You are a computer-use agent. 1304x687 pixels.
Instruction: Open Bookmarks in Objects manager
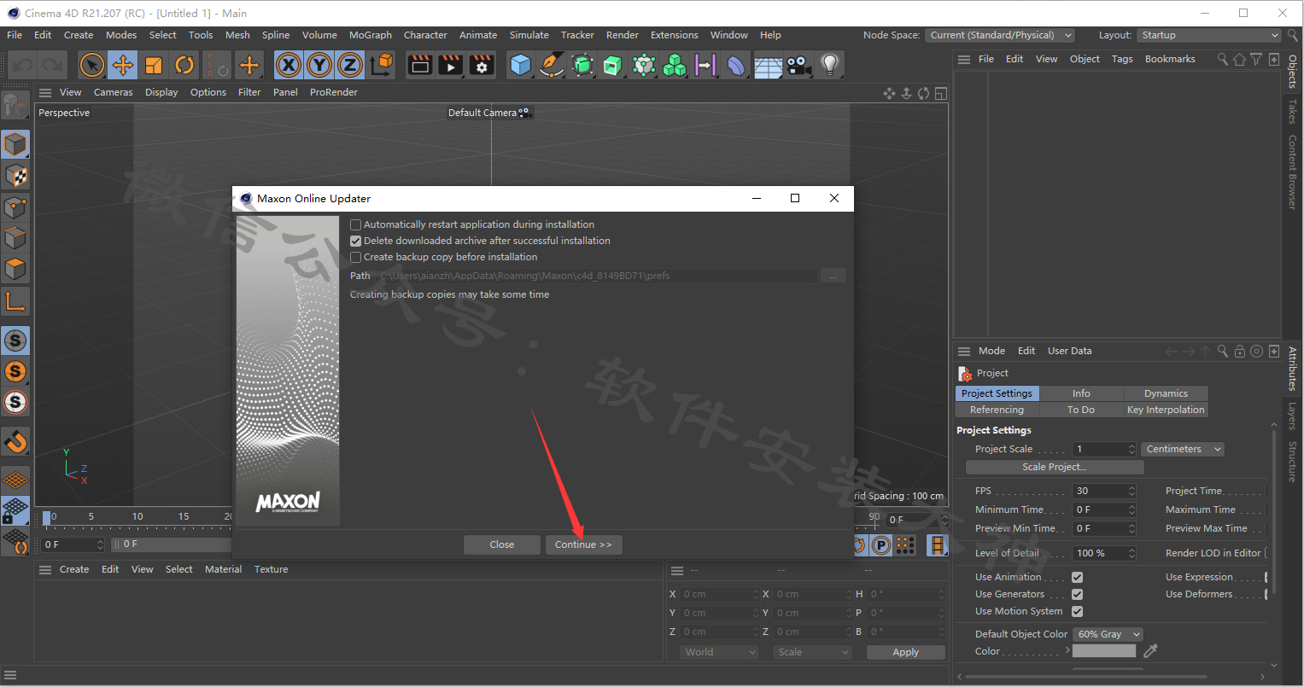tap(1170, 59)
